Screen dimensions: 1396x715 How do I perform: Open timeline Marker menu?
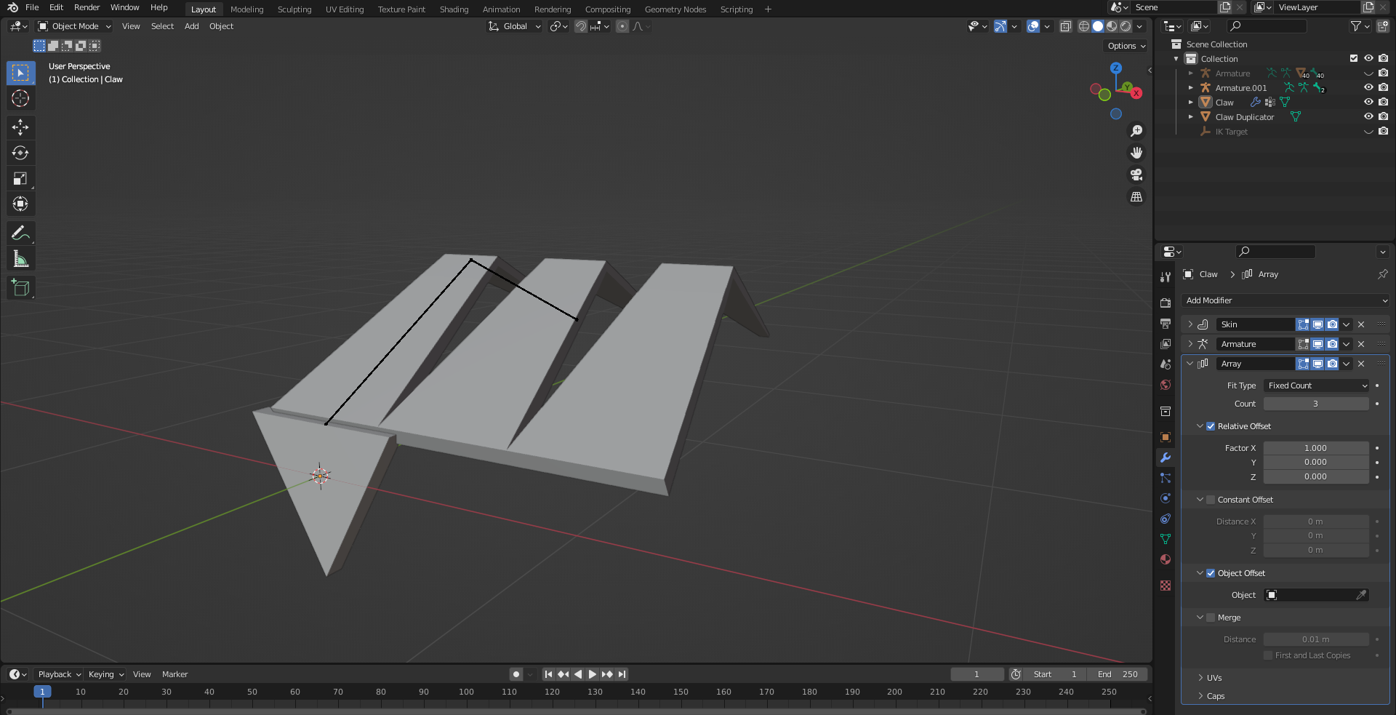pos(174,674)
